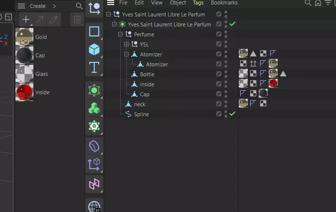Select the pink Symmetry tool icon
The image size is (336, 212).
[94, 184]
